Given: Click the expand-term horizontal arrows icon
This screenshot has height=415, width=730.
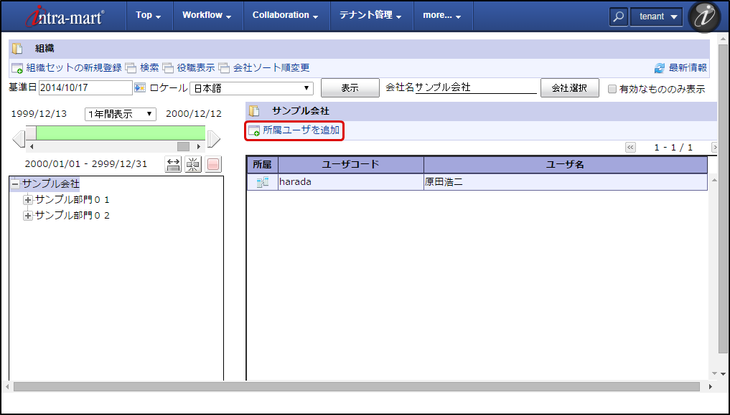Looking at the screenshot, I should click(174, 164).
